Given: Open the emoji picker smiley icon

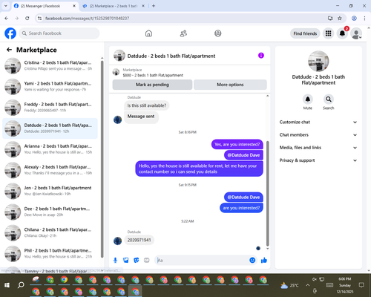Looking at the screenshot, I should tap(252, 260).
